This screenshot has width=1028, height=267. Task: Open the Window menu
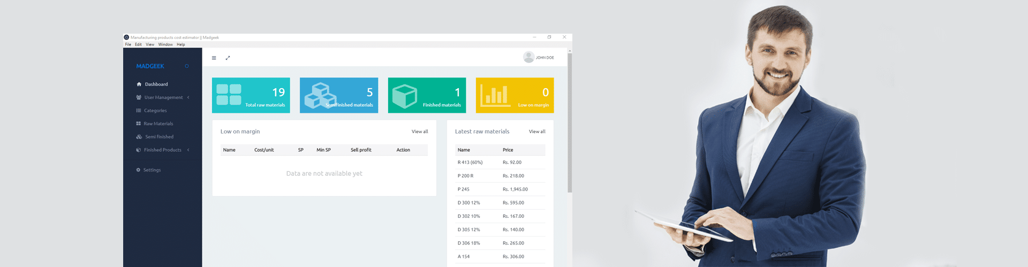tap(165, 44)
